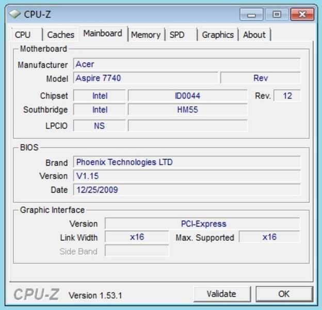Maximize the CPU-Z window

click(277, 14)
